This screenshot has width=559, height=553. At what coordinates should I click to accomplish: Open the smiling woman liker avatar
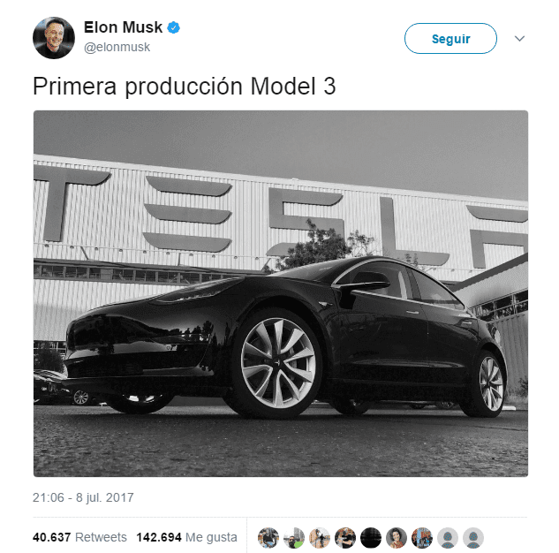[397, 538]
